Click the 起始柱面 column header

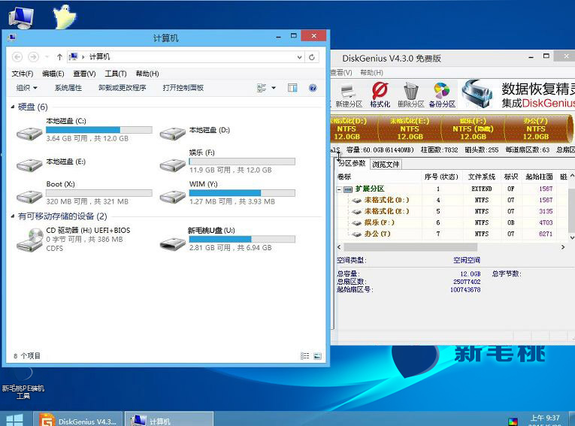coord(539,177)
